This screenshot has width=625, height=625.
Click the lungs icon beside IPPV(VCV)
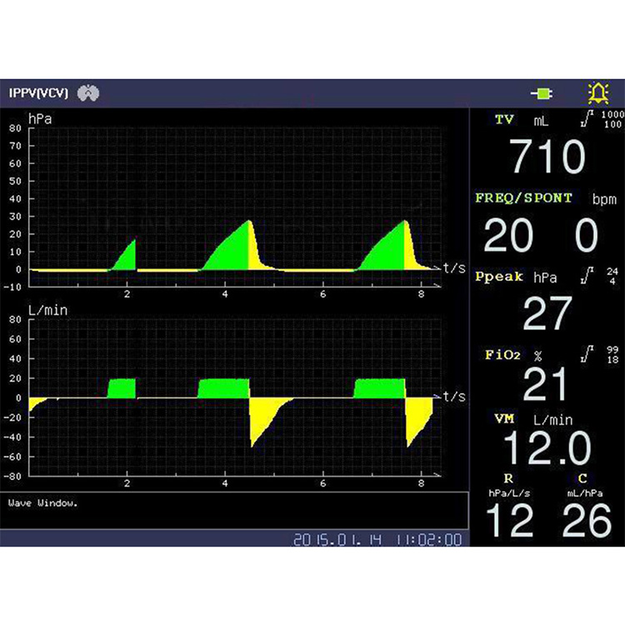point(87,92)
